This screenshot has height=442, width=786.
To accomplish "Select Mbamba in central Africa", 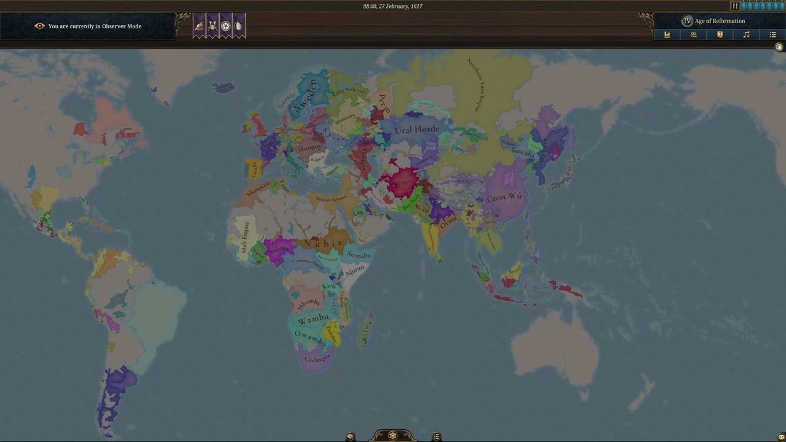I will coord(308,303).
